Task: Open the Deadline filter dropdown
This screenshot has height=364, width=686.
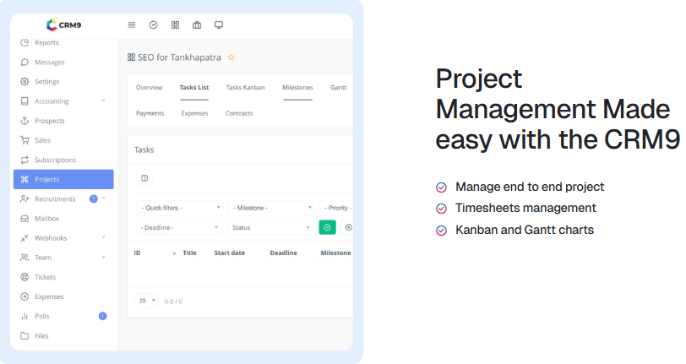Action: pos(180,227)
